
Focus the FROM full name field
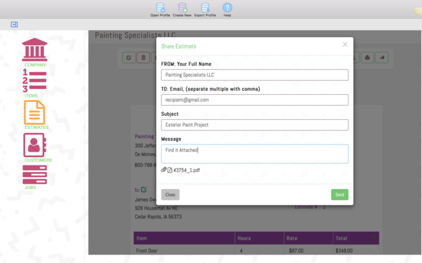[255, 75]
